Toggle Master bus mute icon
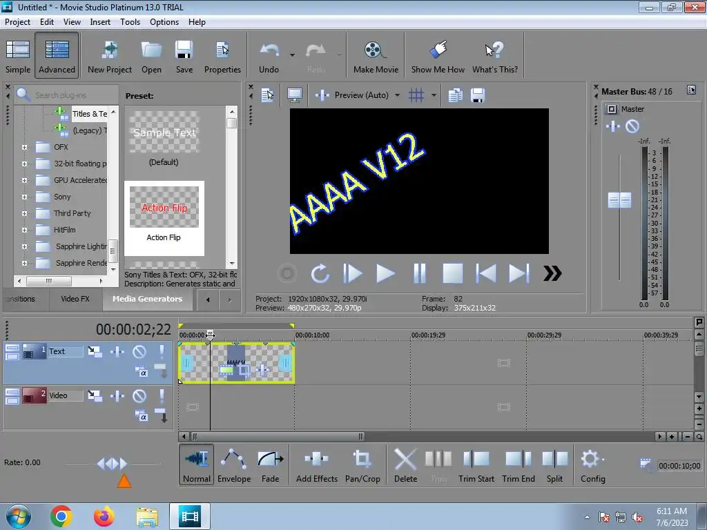This screenshot has width=707, height=530. point(632,127)
